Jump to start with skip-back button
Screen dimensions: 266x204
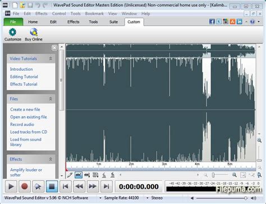coord(66,187)
